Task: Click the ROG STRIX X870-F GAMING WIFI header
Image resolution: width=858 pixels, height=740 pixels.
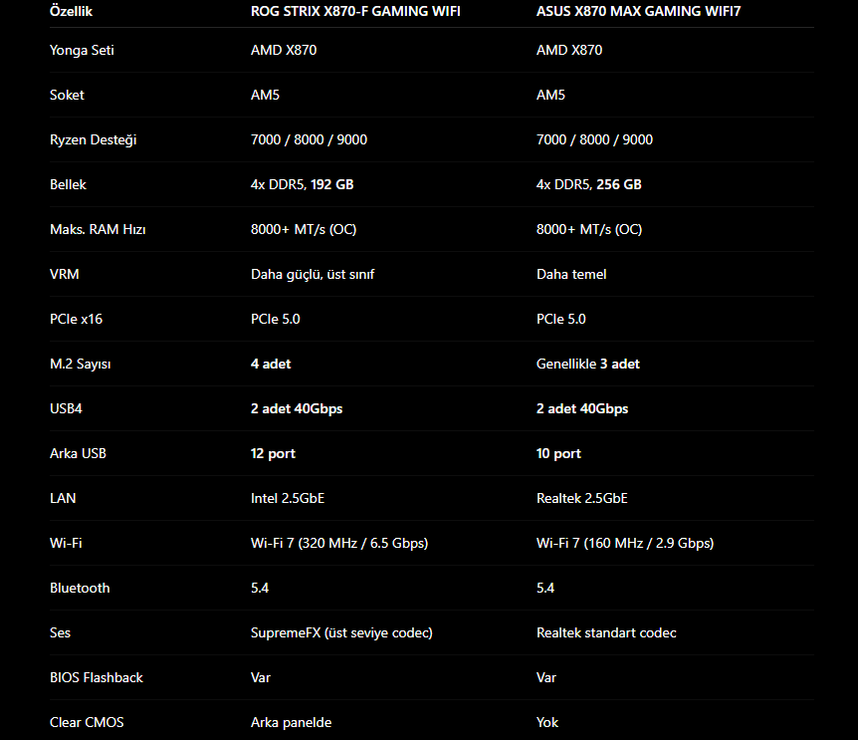Action: (355, 11)
